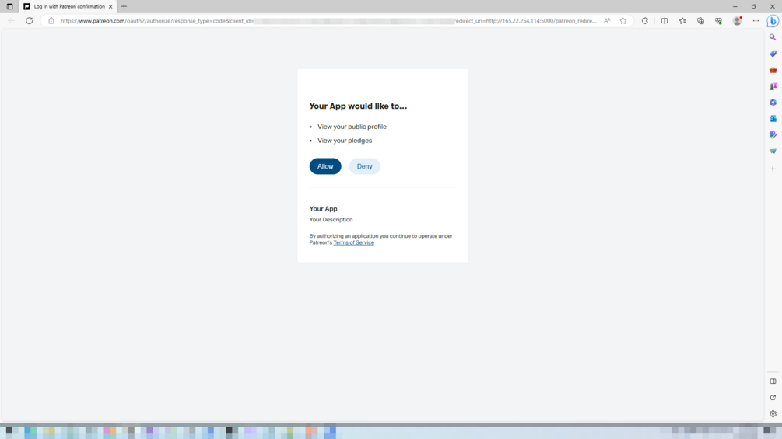Restore down the browser window
The image size is (782, 439).
753,6
